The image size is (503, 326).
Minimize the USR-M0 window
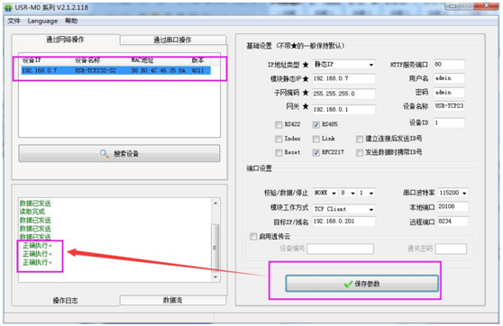(453, 5)
